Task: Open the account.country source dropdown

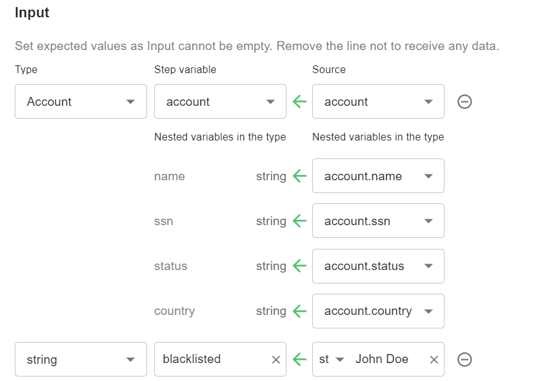Action: (378, 311)
